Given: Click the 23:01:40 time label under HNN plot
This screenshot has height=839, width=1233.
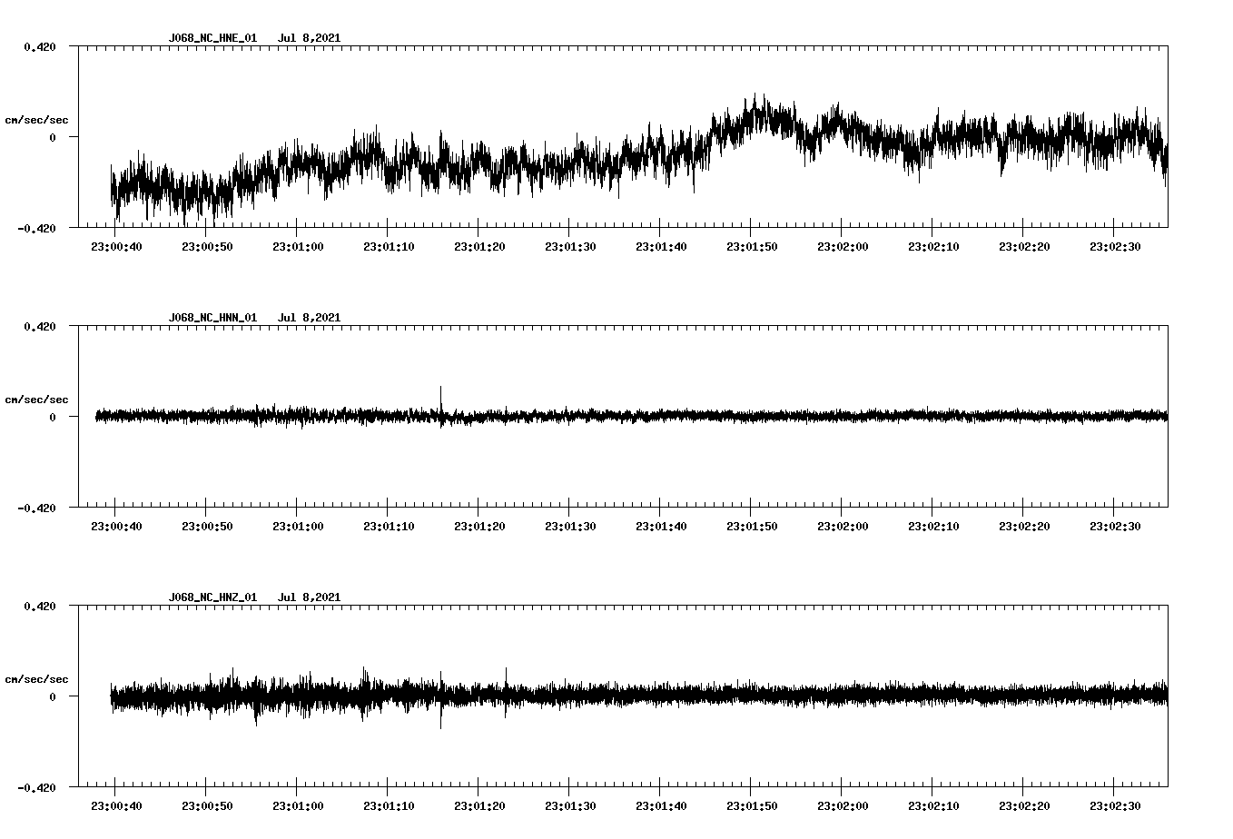Looking at the screenshot, I should (x=660, y=527).
